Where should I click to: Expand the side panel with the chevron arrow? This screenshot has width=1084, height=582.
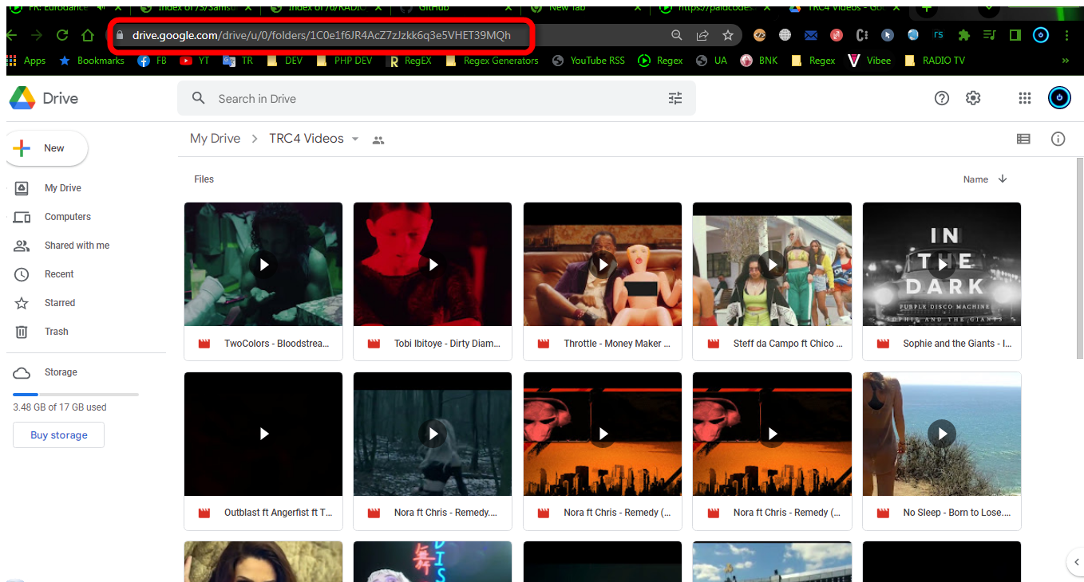tap(1075, 561)
